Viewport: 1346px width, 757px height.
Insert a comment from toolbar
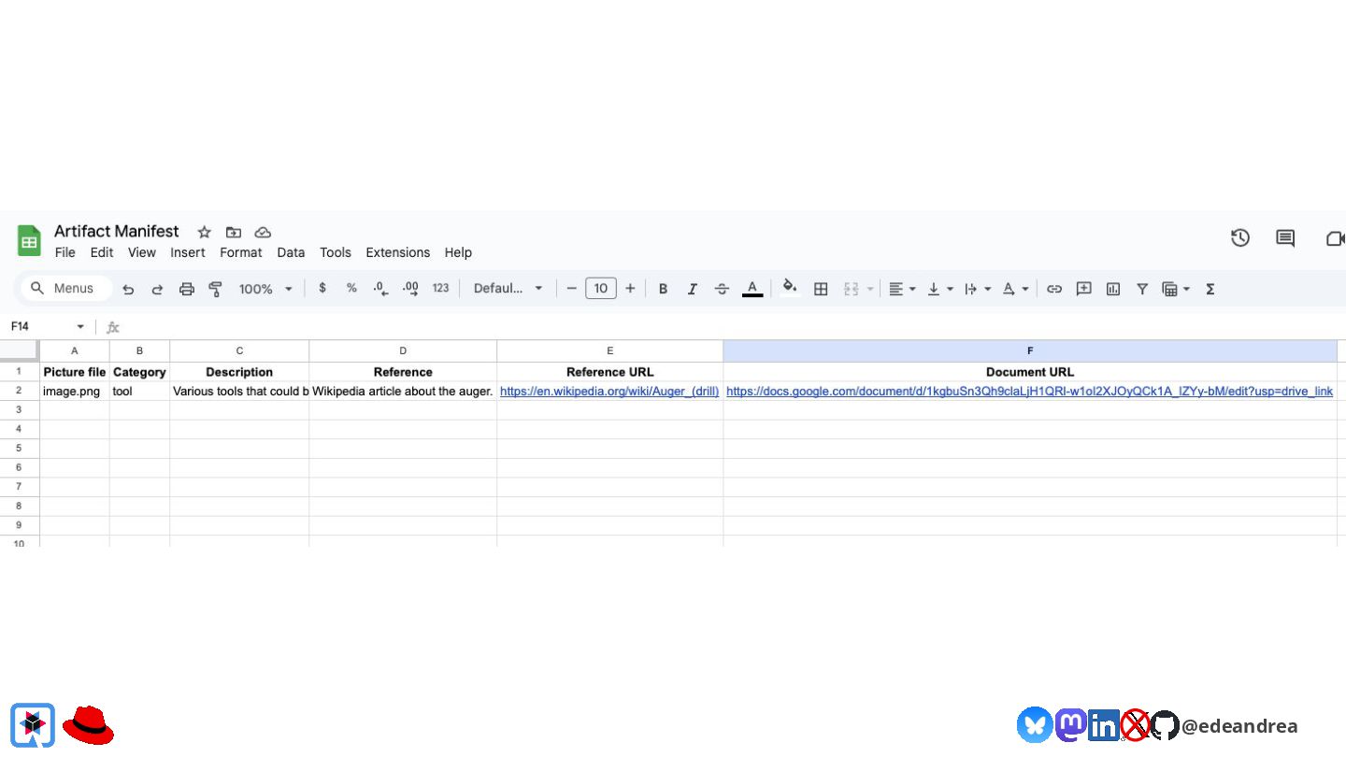point(1083,289)
